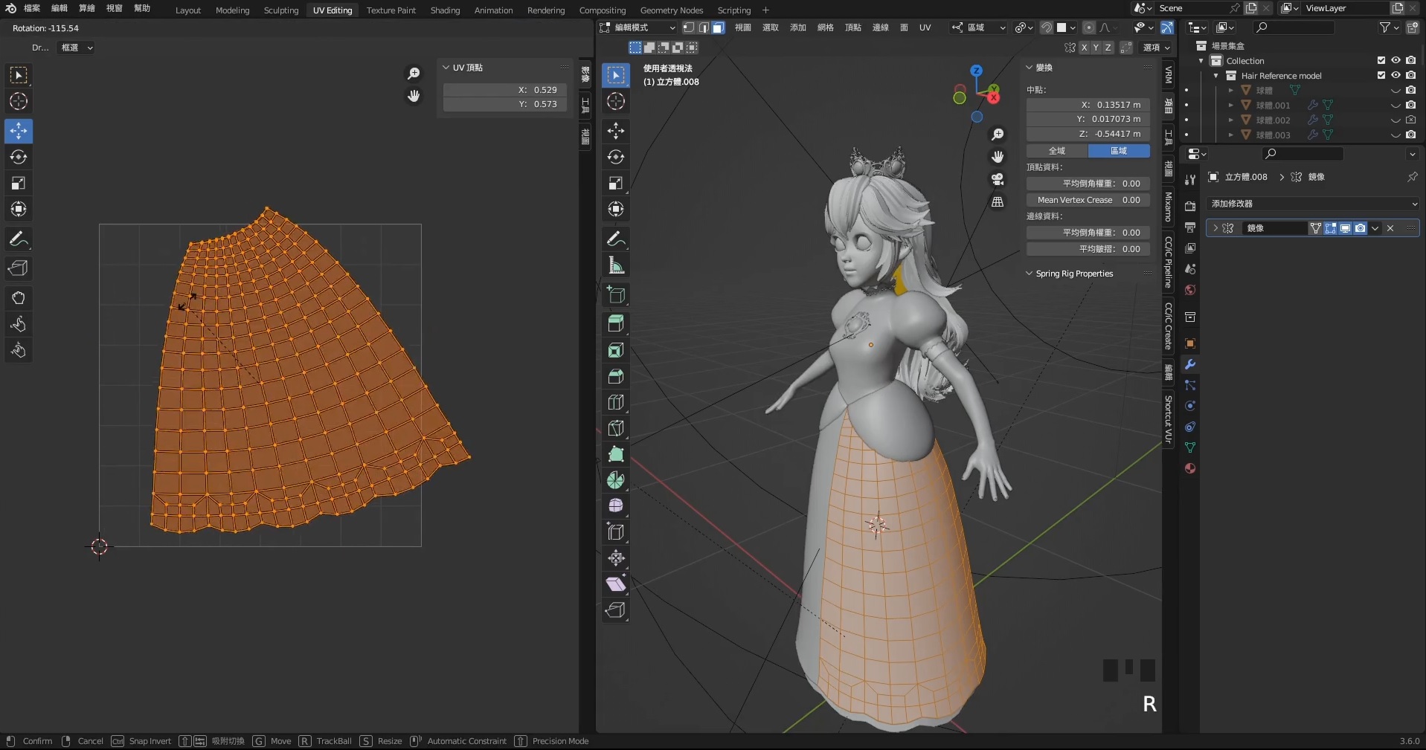Switch to the Sculpting workspace tab
This screenshot has height=750, width=1426.
281,10
